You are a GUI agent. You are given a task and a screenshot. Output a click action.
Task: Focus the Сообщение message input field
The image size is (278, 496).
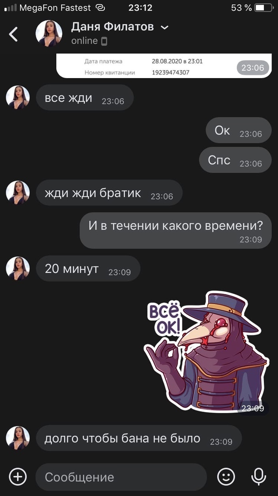point(121,477)
